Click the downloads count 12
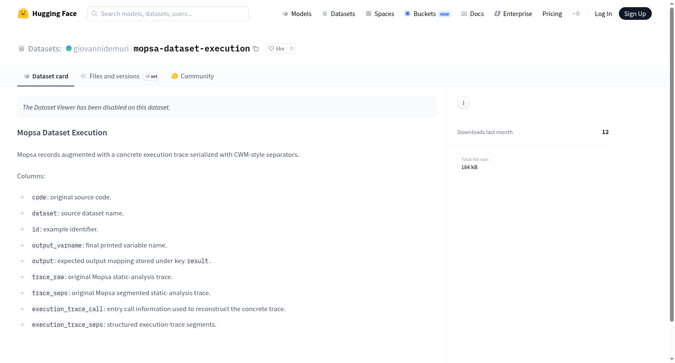 605,132
